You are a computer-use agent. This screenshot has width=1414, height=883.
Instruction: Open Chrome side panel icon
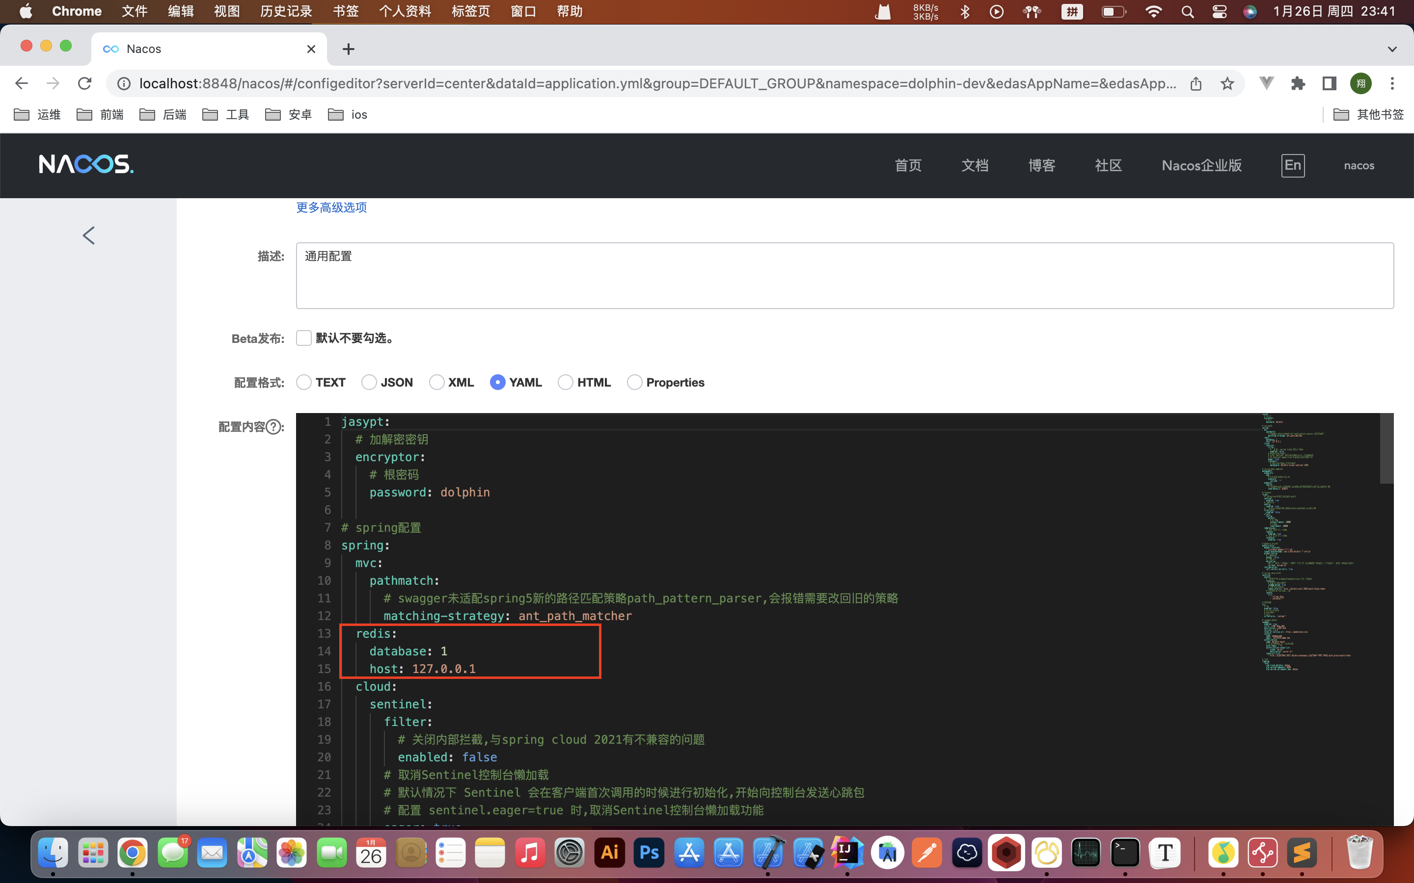coord(1329,83)
